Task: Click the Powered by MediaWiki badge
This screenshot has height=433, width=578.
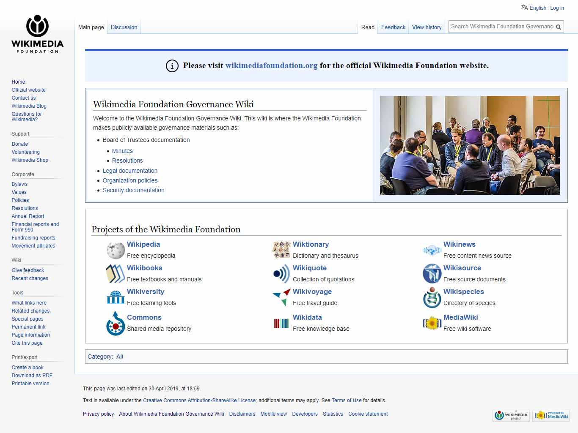Action: click(550, 415)
